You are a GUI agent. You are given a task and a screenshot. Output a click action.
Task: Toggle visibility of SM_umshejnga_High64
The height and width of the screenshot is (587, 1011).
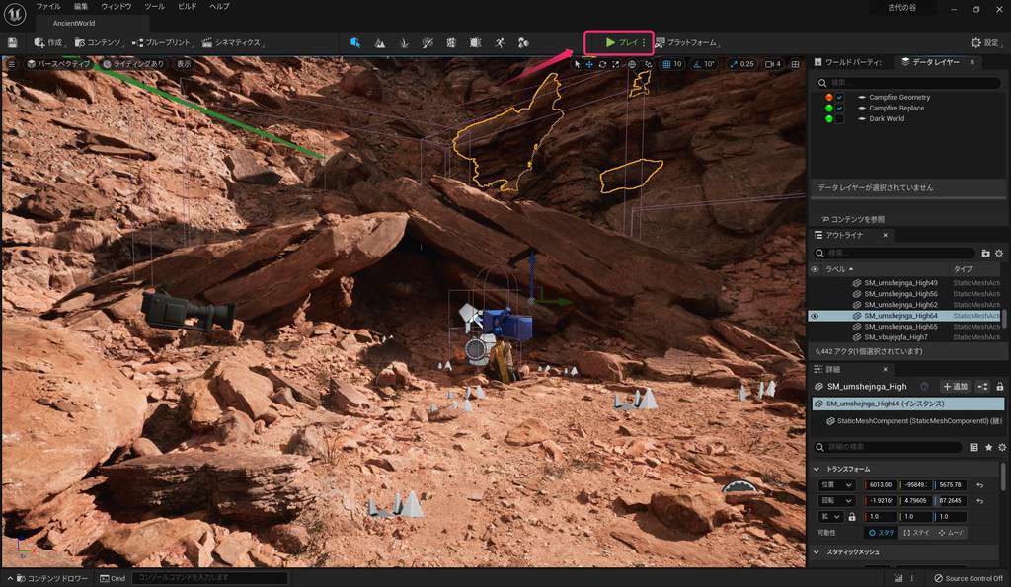pyautogui.click(x=815, y=316)
